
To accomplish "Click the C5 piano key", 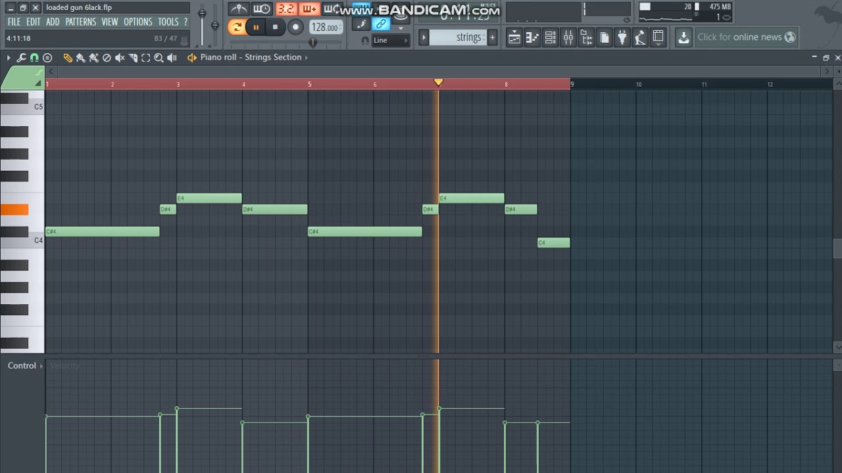I will [x=22, y=108].
